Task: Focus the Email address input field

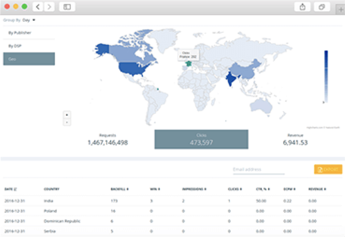Action: click(258, 170)
